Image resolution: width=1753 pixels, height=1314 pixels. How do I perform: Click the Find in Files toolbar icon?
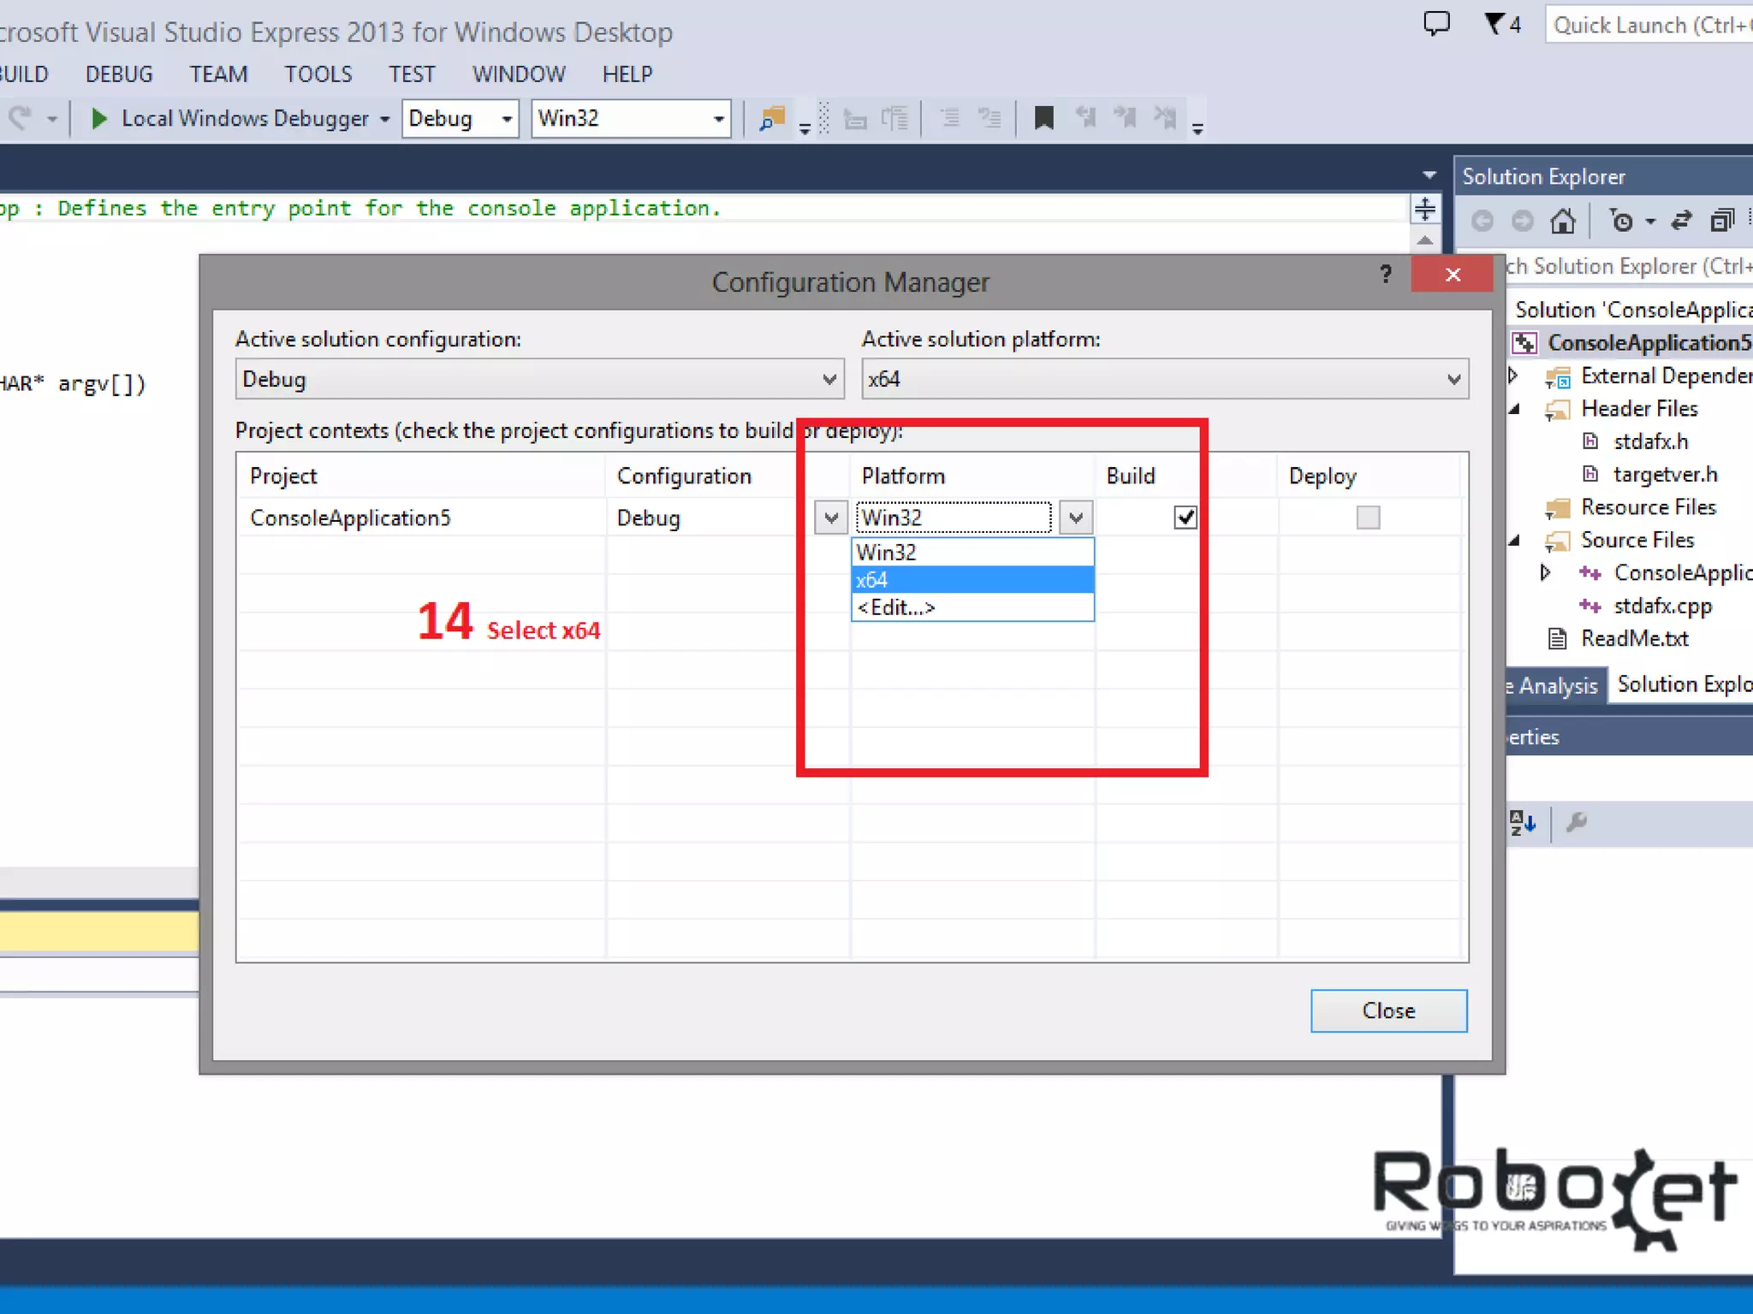pos(772,118)
